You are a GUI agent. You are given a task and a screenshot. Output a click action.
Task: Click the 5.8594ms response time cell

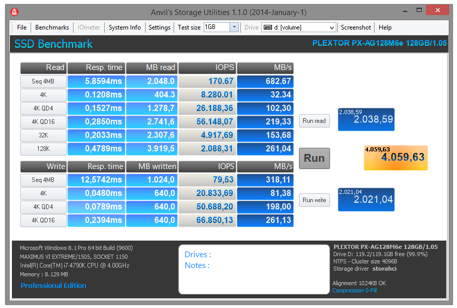click(96, 81)
